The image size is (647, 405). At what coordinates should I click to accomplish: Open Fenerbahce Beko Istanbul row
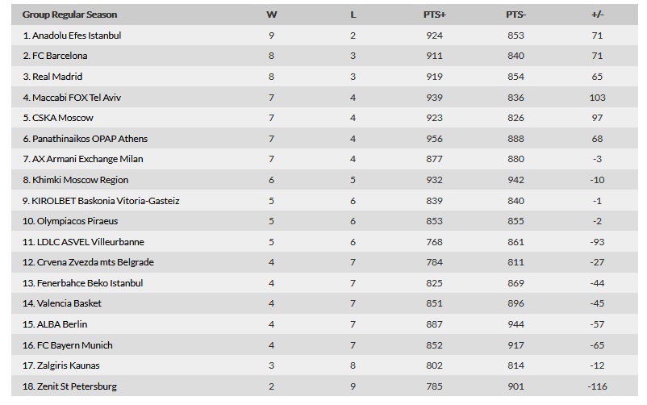point(324,283)
